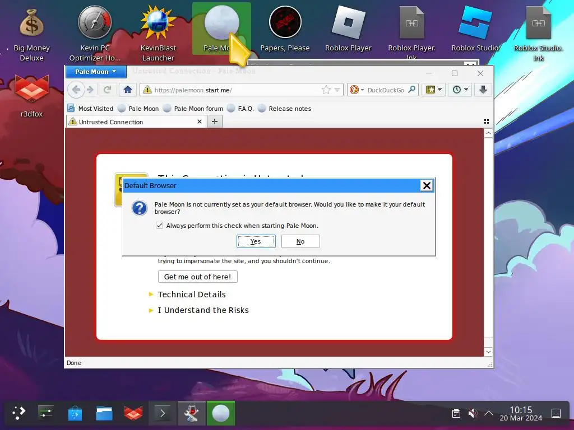This screenshot has height=430, width=574.
Task: Mute audio via the volume tray icon
Action: [x=472, y=413]
